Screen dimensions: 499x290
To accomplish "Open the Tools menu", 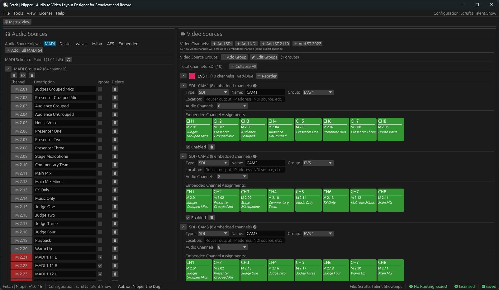I will pyautogui.click(x=18, y=13).
